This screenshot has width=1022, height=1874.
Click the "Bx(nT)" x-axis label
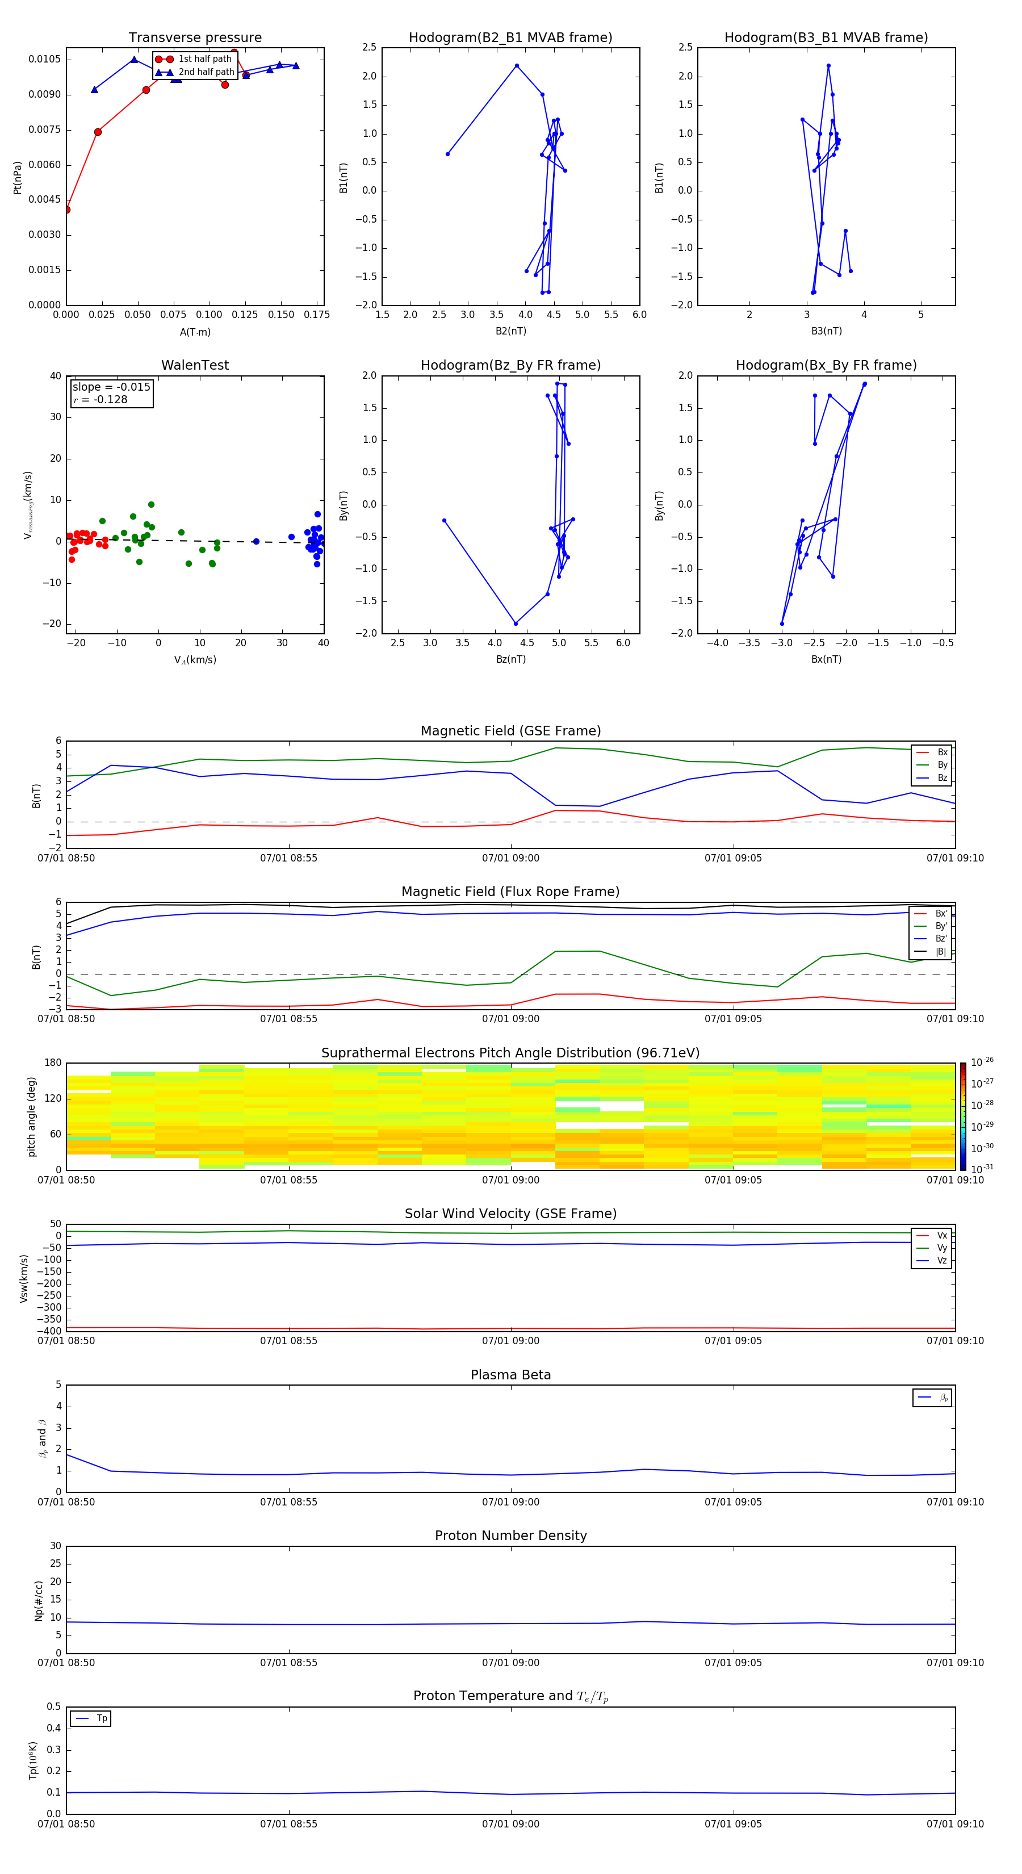826,659
